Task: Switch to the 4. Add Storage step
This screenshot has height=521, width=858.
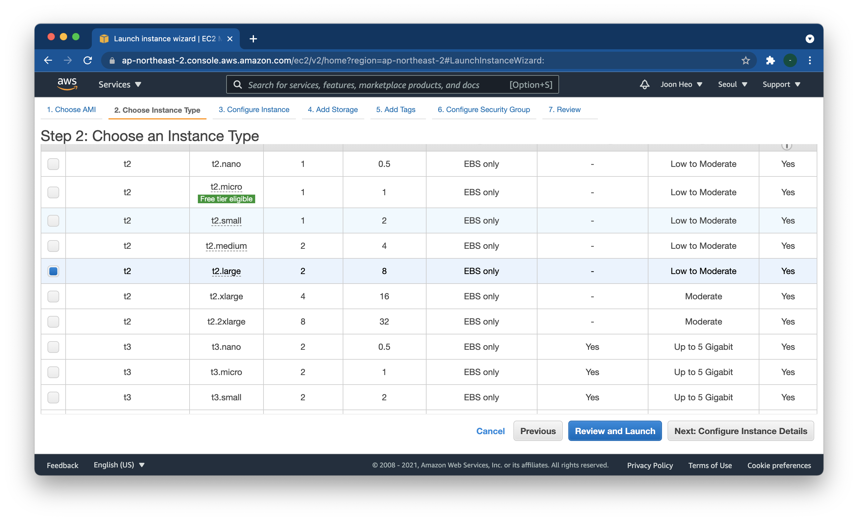Action: [333, 110]
